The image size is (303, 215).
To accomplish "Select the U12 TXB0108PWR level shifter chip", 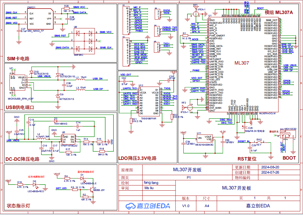I will click(x=149, y=101).
